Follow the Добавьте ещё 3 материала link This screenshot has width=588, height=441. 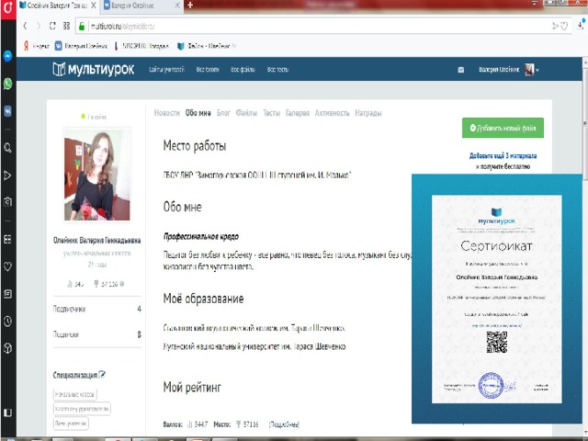503,155
